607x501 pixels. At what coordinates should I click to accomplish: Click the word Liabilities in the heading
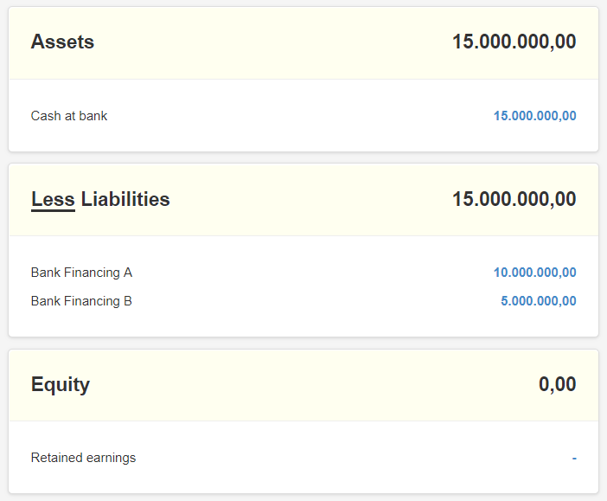(125, 199)
